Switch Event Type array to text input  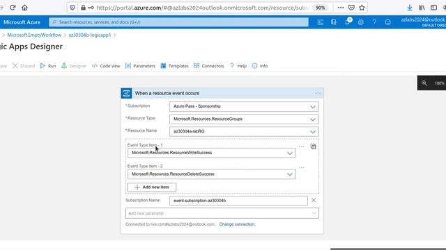313,147
